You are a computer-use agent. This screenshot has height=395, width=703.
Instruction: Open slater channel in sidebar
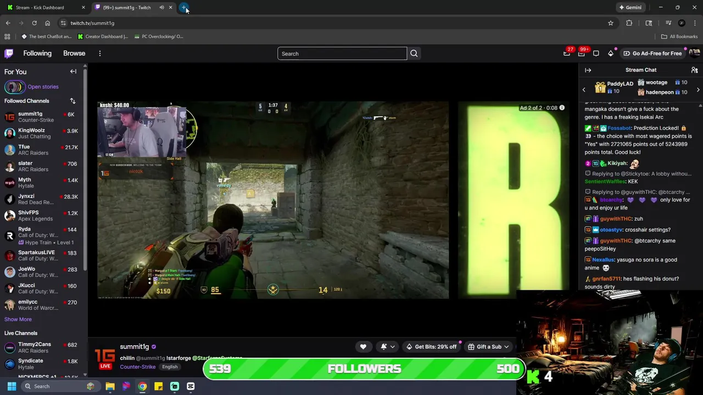[x=42, y=166]
